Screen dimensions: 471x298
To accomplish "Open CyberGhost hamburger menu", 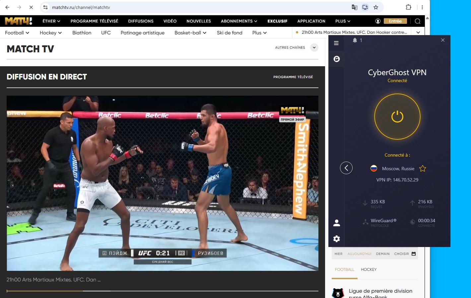I will (x=336, y=43).
